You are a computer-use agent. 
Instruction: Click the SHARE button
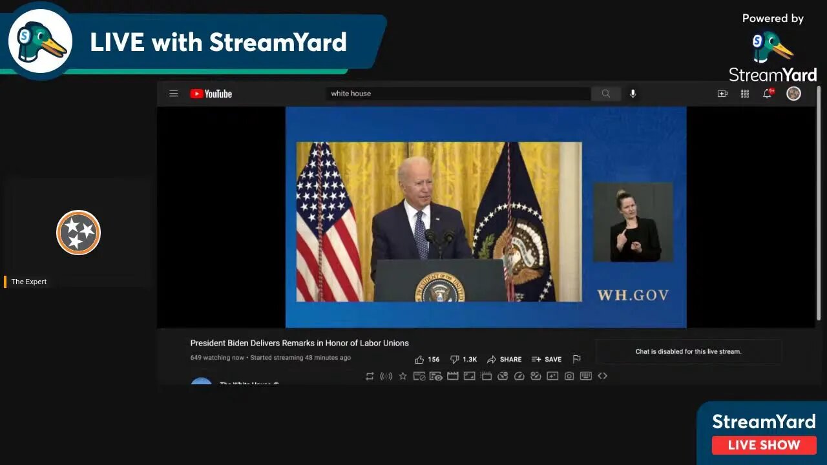(x=504, y=360)
